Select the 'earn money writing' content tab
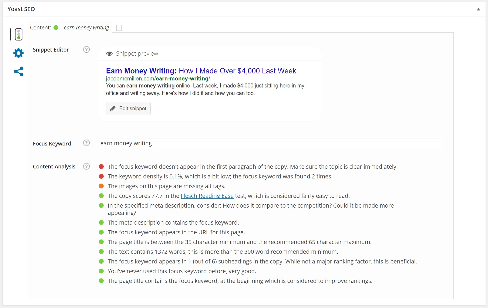Image resolution: width=488 pixels, height=308 pixels. (x=70, y=28)
